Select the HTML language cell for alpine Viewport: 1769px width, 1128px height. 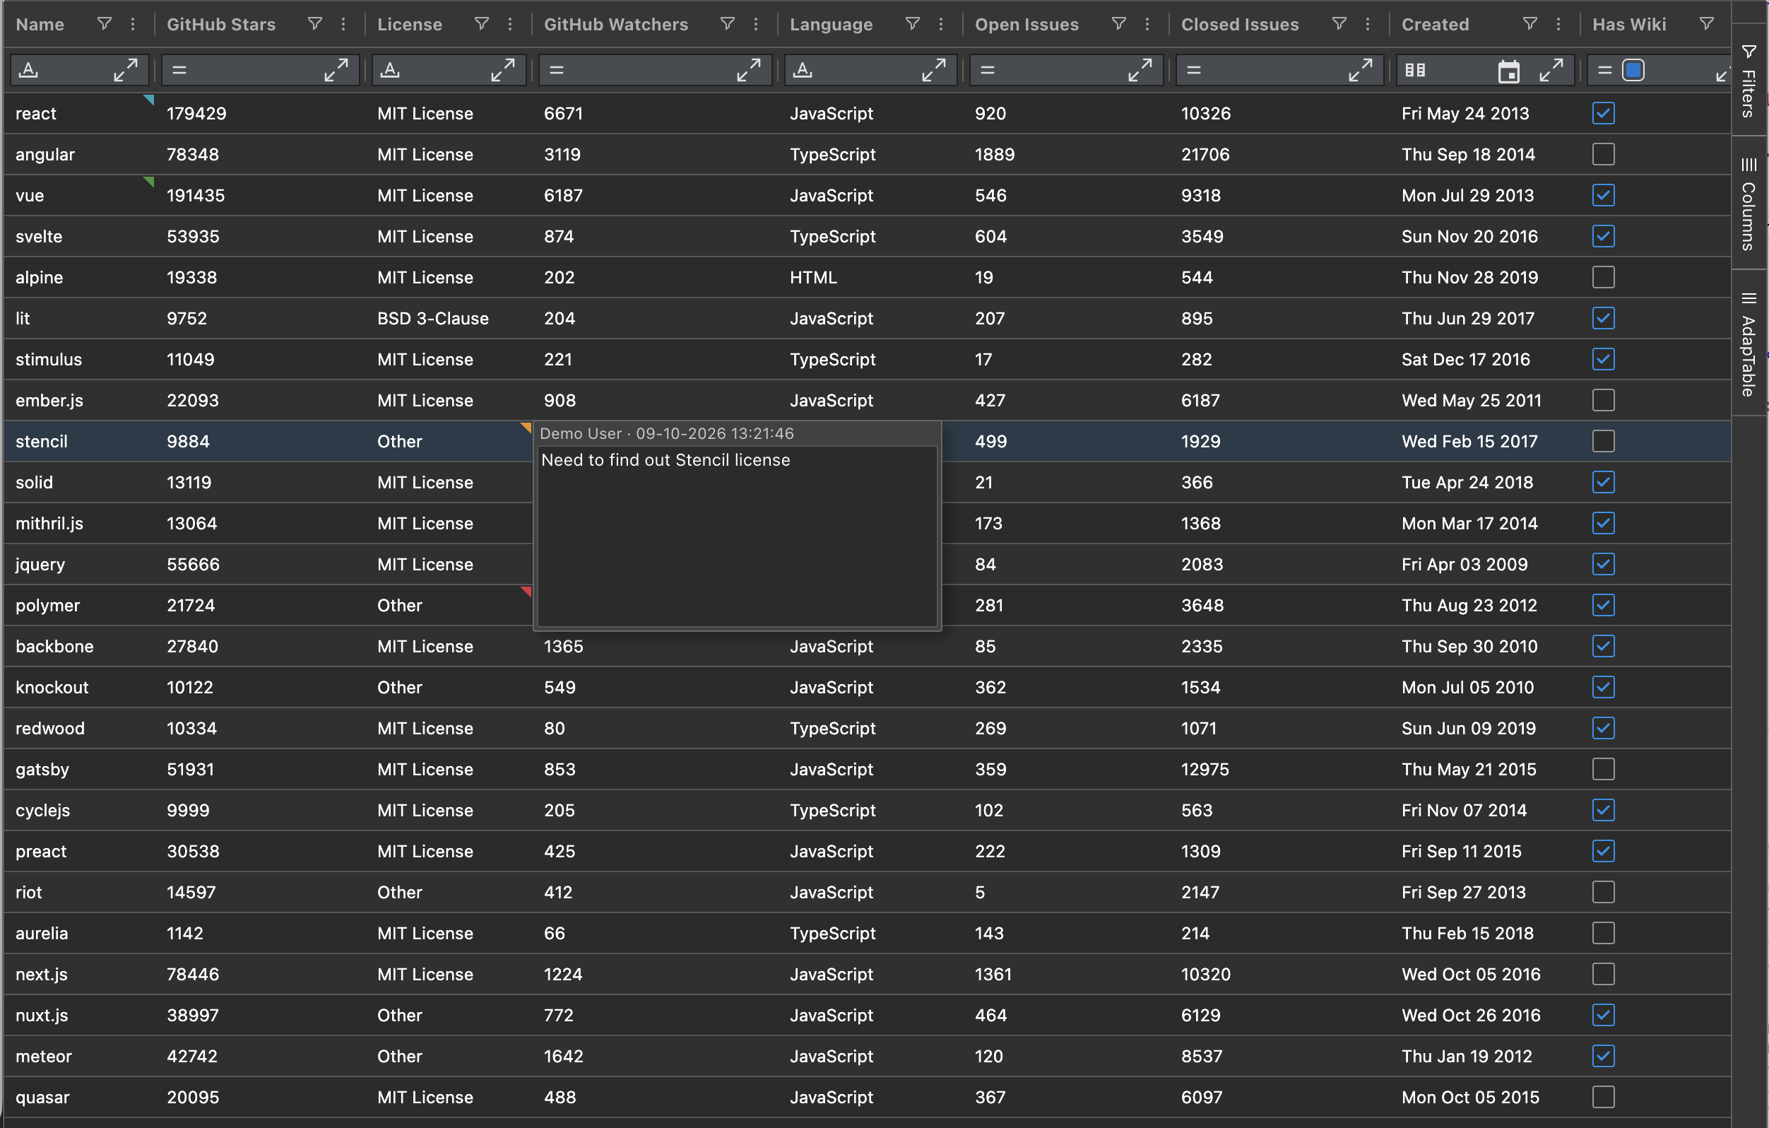click(870, 278)
